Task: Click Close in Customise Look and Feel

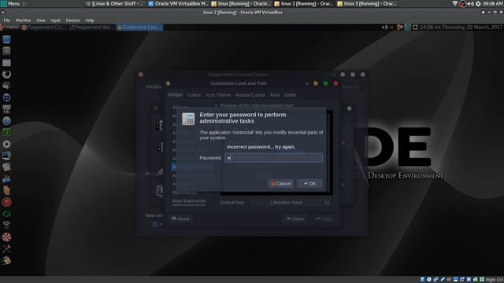Action: tap(295, 219)
